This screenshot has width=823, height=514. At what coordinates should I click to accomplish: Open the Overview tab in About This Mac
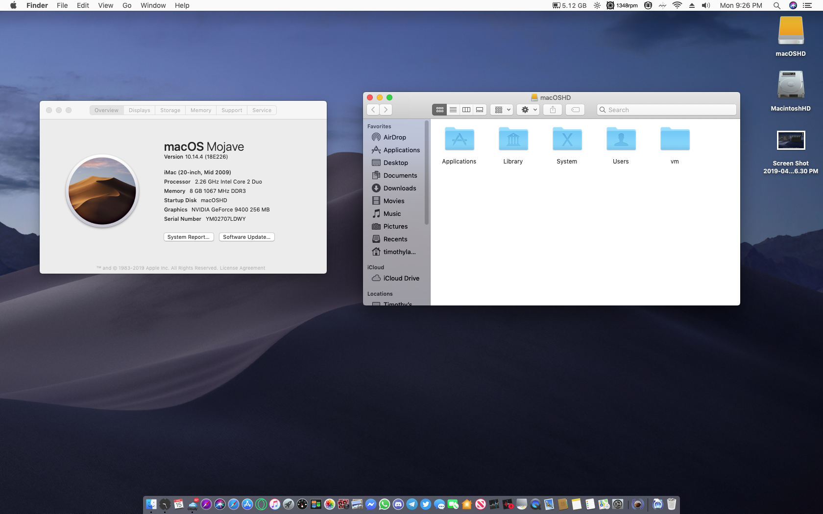click(x=106, y=110)
